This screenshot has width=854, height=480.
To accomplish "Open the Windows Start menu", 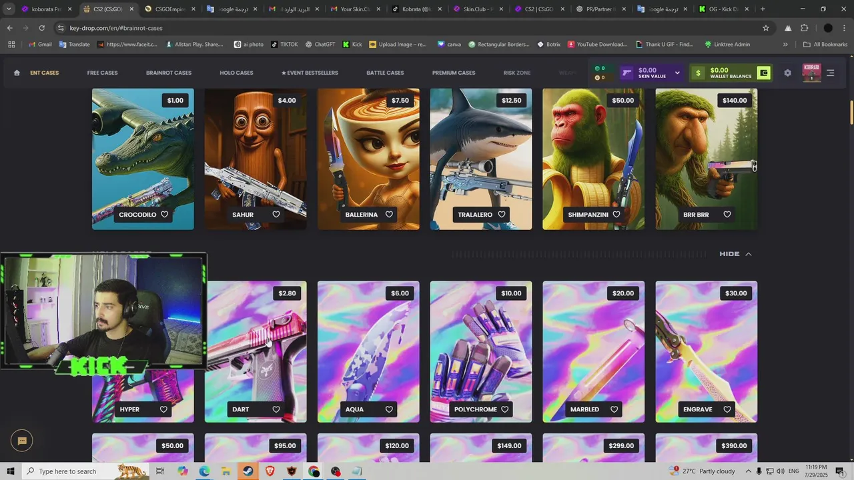I will pos(11,471).
